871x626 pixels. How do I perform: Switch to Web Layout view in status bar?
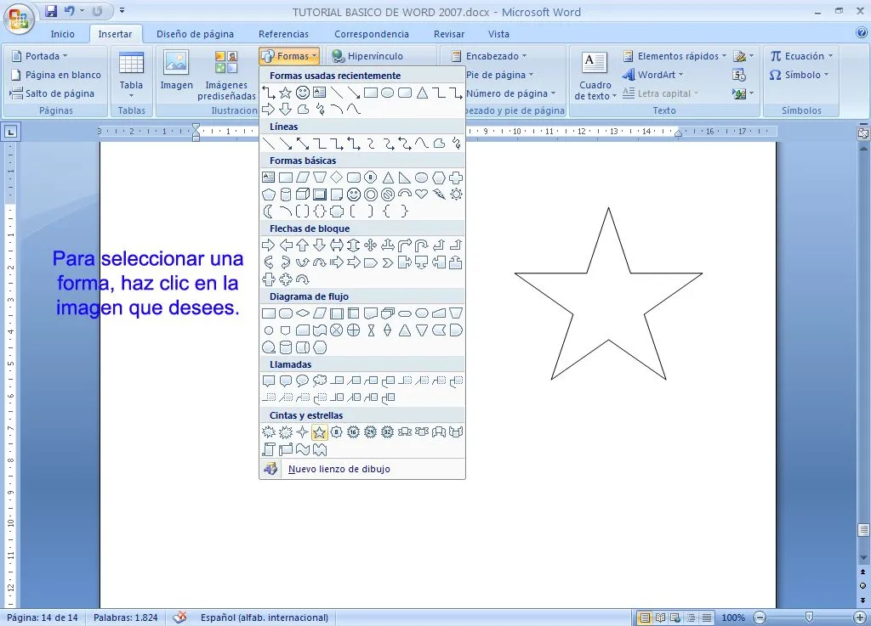click(675, 618)
